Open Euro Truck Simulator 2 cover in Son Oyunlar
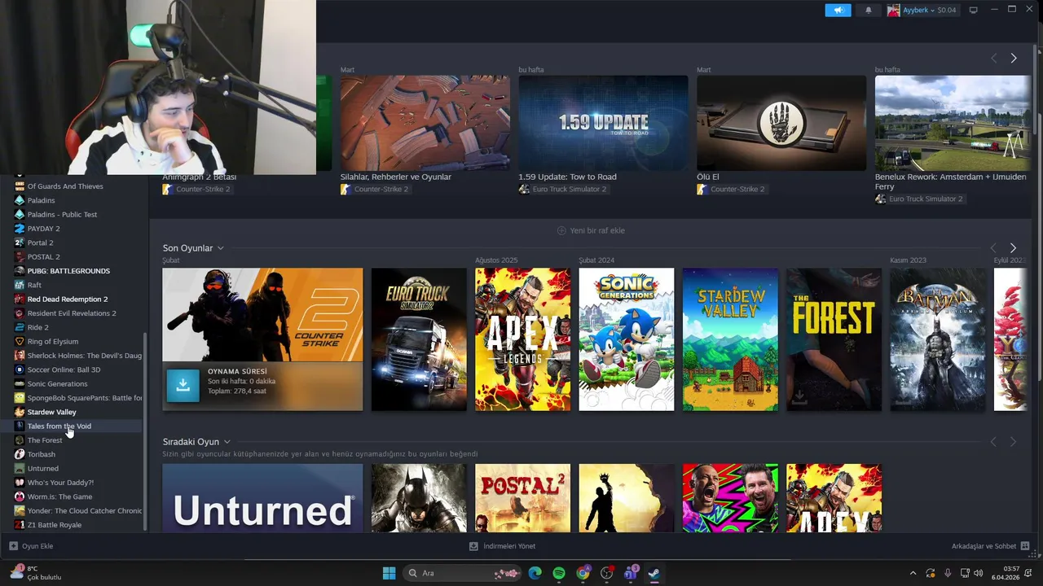 pyautogui.click(x=419, y=339)
